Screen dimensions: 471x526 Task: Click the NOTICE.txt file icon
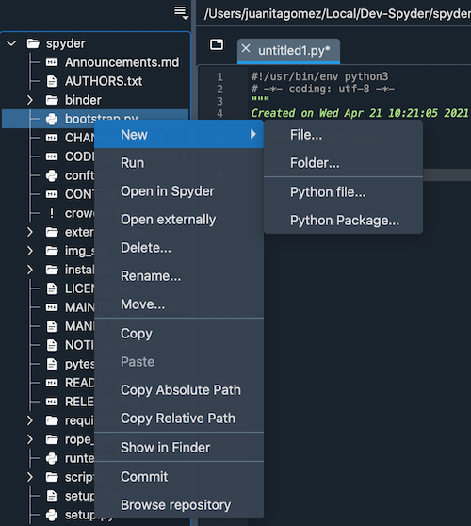pyautogui.click(x=52, y=345)
